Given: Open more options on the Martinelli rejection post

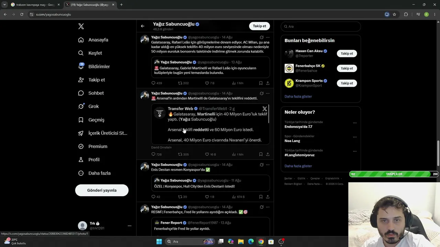Looking at the screenshot, I should (268, 93).
